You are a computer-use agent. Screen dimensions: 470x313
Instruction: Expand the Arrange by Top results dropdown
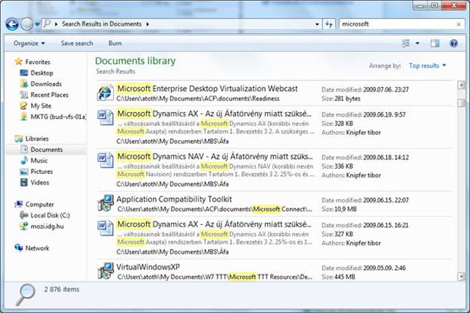click(427, 66)
